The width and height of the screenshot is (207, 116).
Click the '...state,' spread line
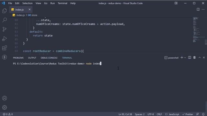tap(43, 20)
